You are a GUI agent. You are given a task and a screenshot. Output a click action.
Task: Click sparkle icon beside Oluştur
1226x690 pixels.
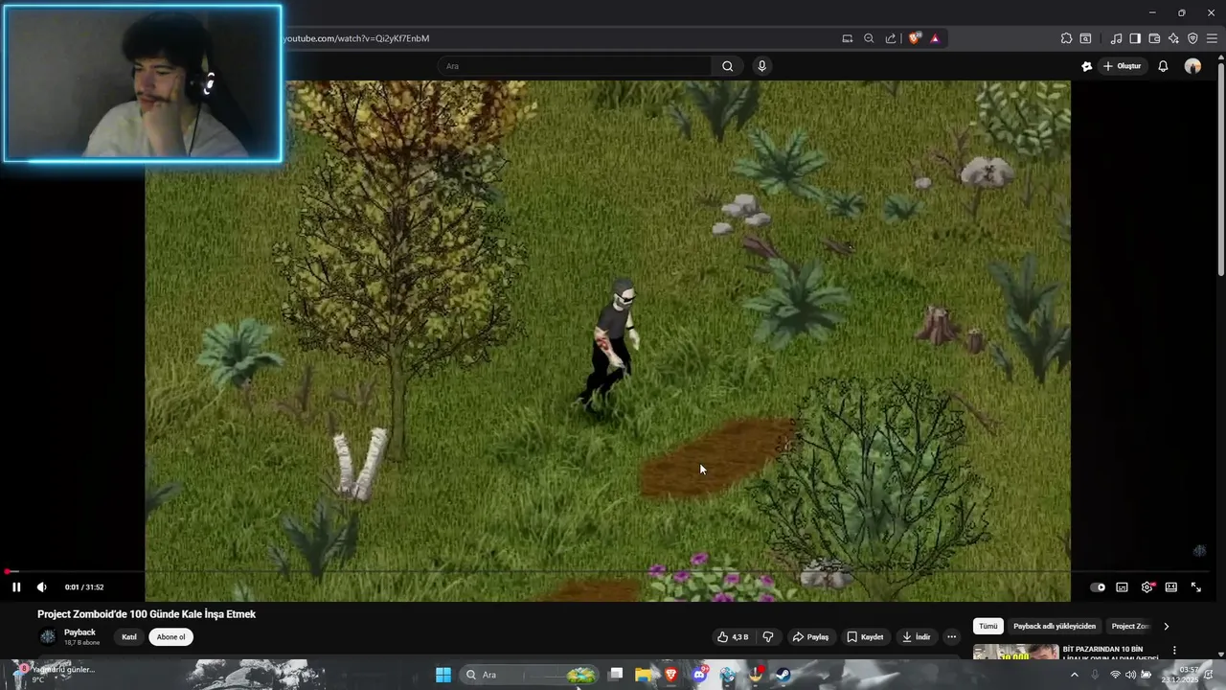click(x=1086, y=66)
